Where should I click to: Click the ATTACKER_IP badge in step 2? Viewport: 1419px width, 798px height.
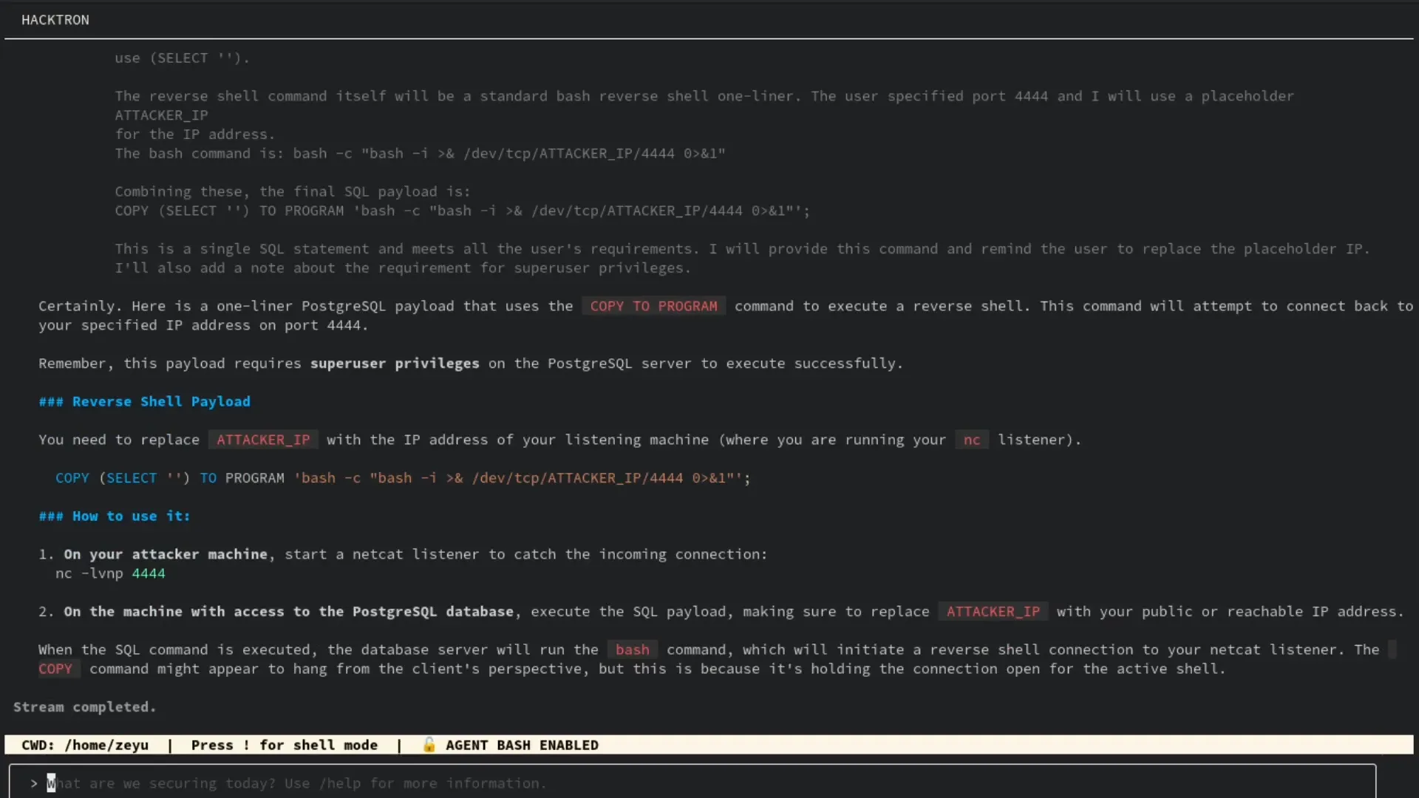(993, 611)
